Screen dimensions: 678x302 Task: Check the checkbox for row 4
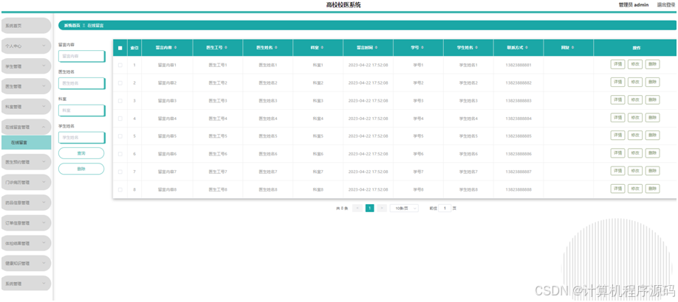(x=120, y=118)
